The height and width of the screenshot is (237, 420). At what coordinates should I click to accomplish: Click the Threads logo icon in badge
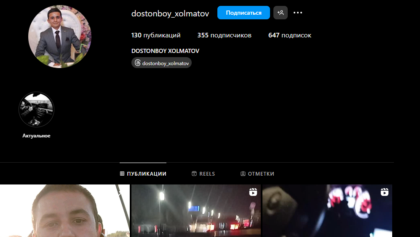[137, 63]
